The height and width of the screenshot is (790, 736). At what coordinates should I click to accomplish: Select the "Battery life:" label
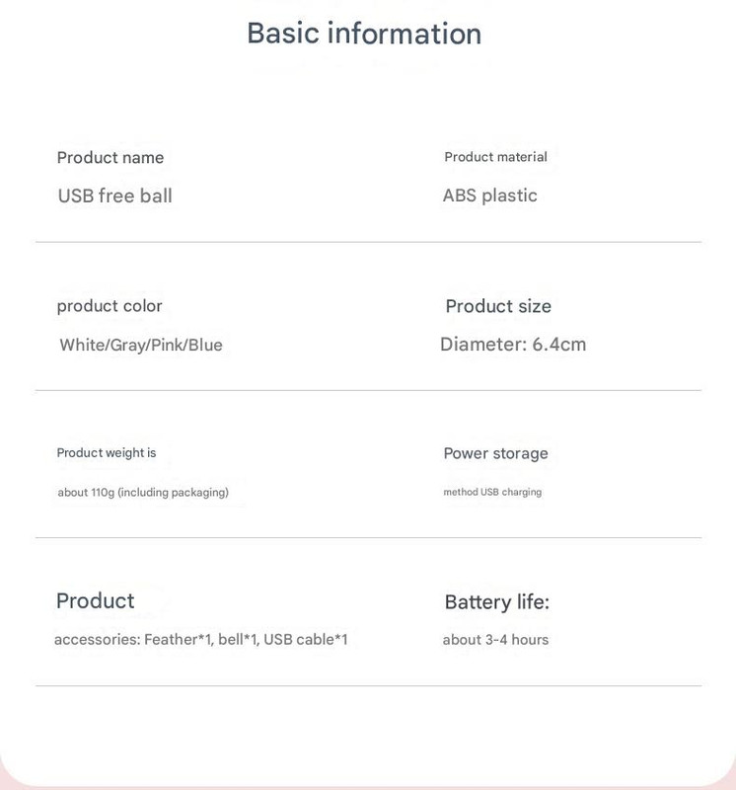(x=496, y=602)
